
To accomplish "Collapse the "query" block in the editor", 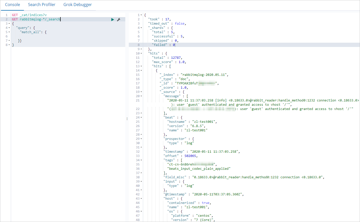I will click(x=9, y=28).
